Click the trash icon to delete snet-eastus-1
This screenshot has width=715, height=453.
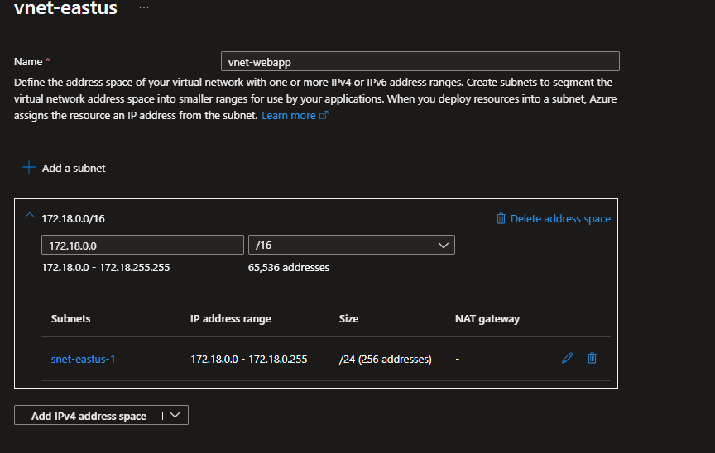(592, 359)
